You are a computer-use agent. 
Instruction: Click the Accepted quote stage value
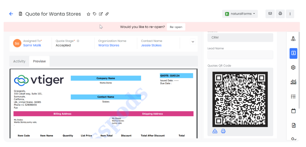pyautogui.click(x=63, y=45)
